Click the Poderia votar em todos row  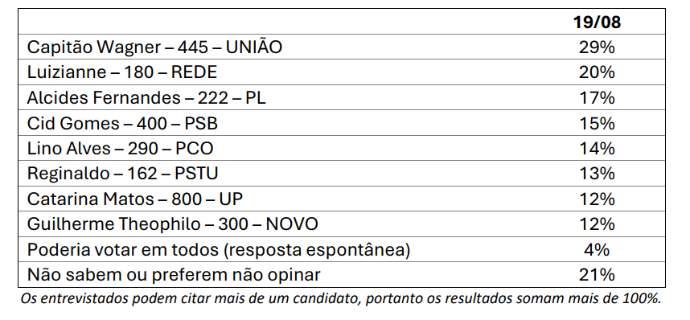point(342,249)
